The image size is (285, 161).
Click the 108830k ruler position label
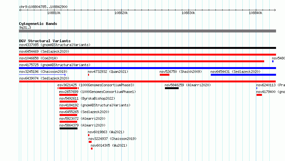pos(188,13)
